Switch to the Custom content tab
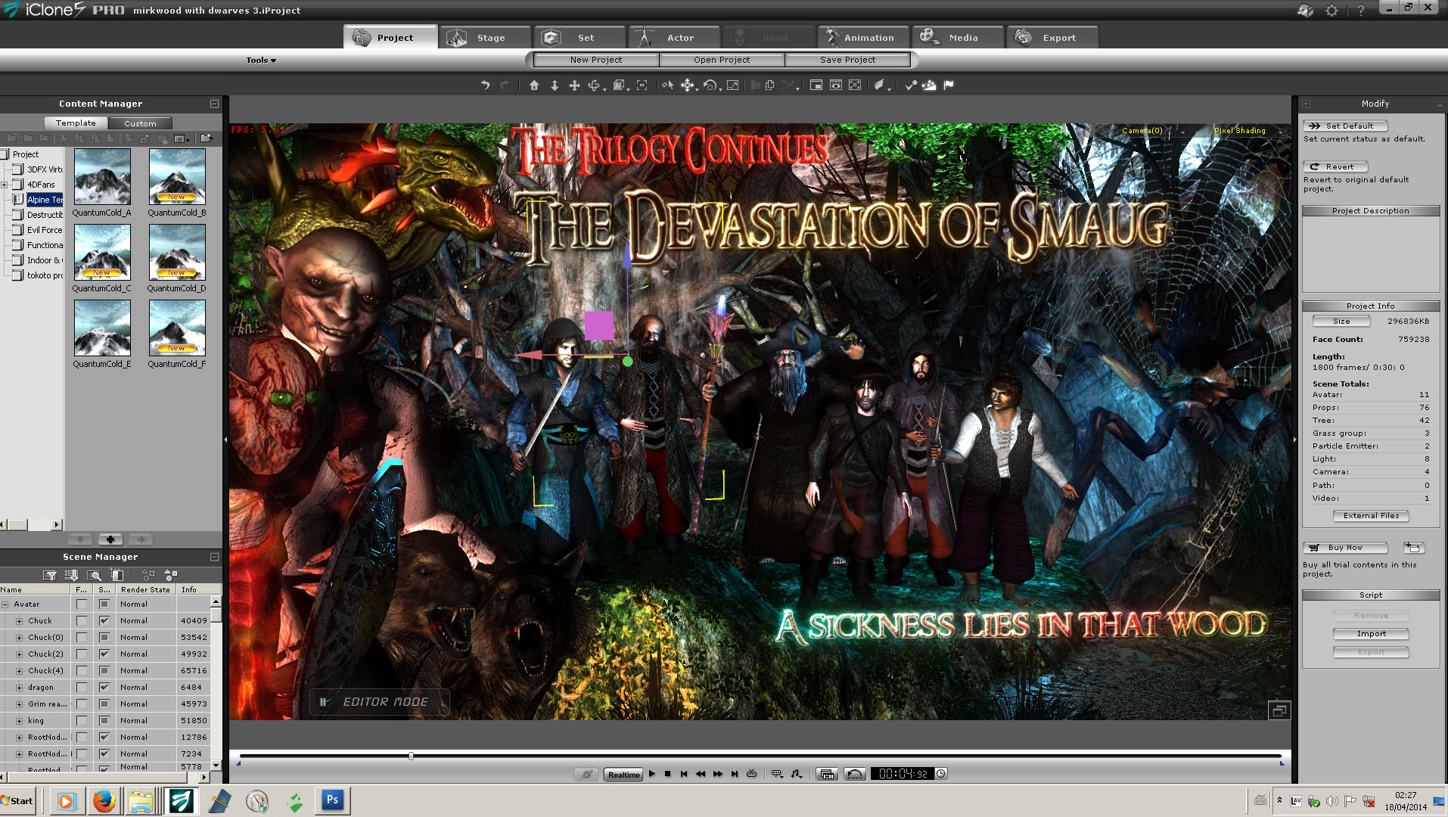This screenshot has width=1448, height=817. pyautogui.click(x=140, y=123)
